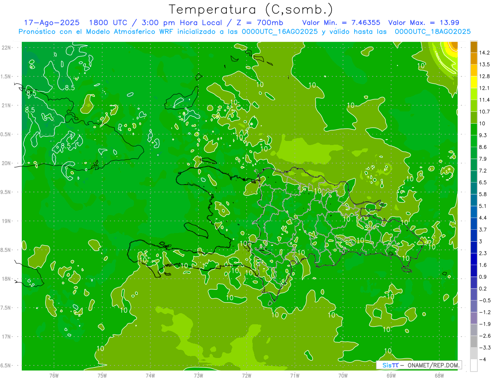Click the legend value "9.3"
Image resolution: width=493 pixels, height=381 pixels.
pyautogui.click(x=483, y=135)
